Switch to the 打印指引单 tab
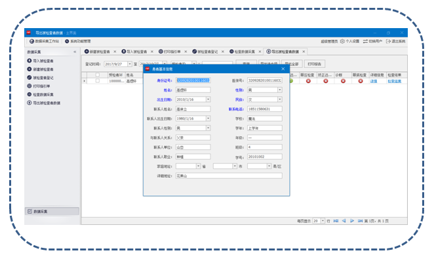 point(170,52)
